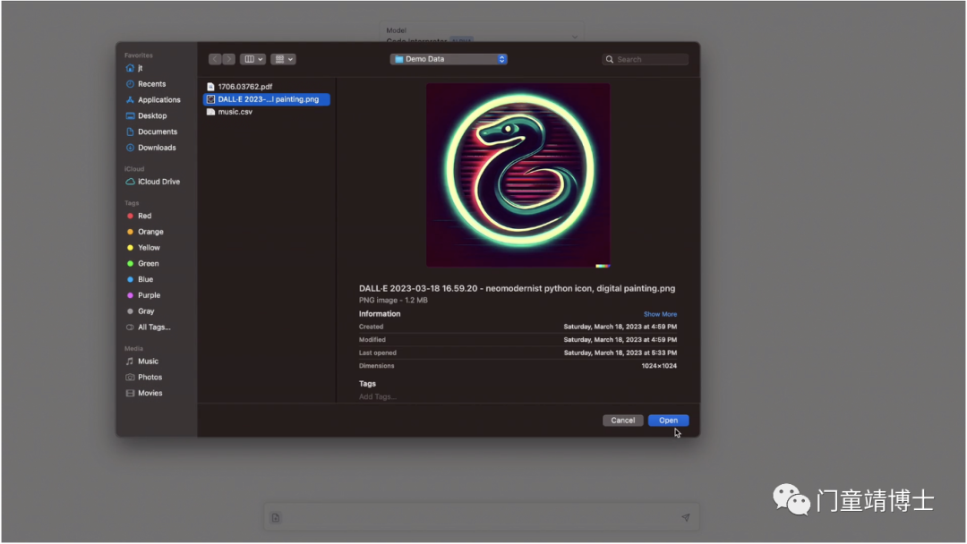This screenshot has height=544, width=967.
Task: Select the DALL·E painting.png file
Action: (x=267, y=99)
